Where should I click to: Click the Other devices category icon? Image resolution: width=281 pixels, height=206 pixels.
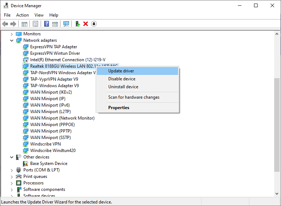pos(19,157)
